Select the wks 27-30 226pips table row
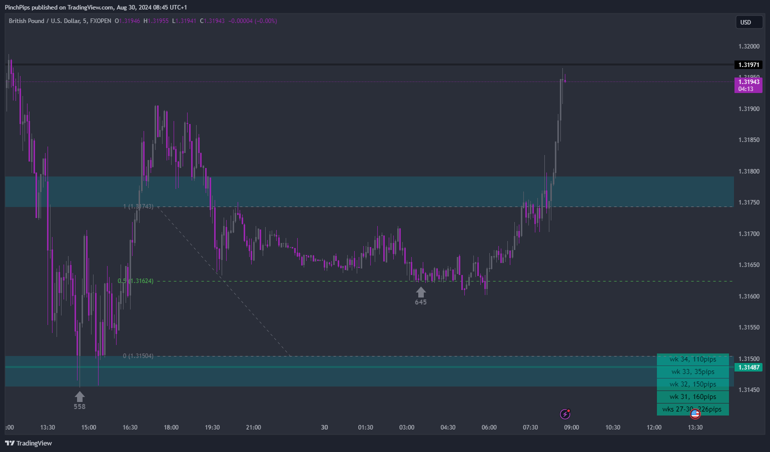Image resolution: width=770 pixels, height=452 pixels. click(x=693, y=409)
